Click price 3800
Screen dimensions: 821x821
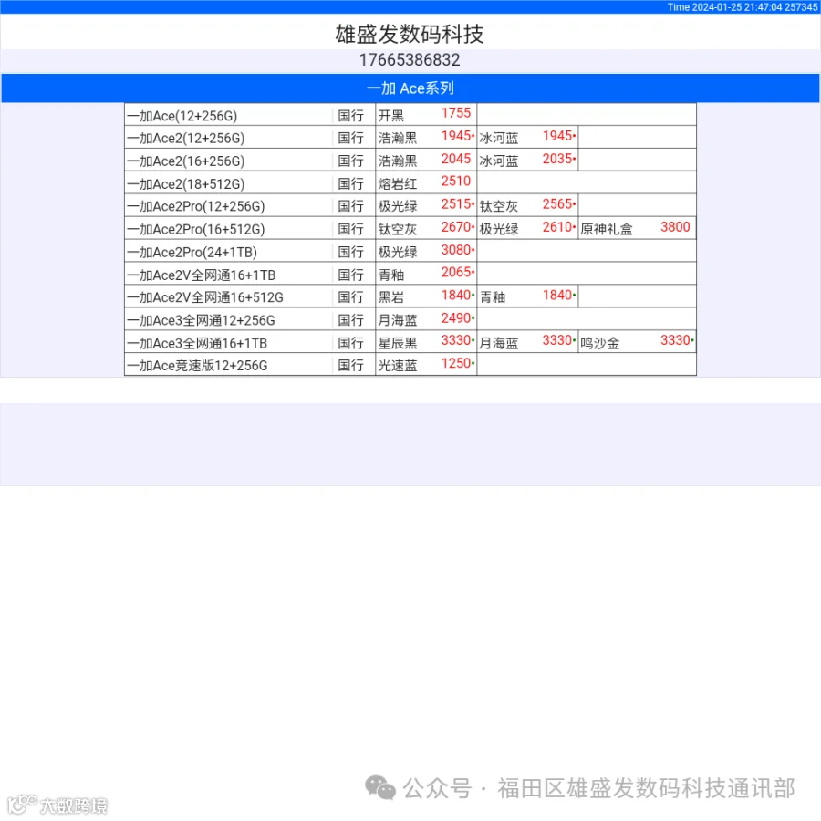(675, 227)
